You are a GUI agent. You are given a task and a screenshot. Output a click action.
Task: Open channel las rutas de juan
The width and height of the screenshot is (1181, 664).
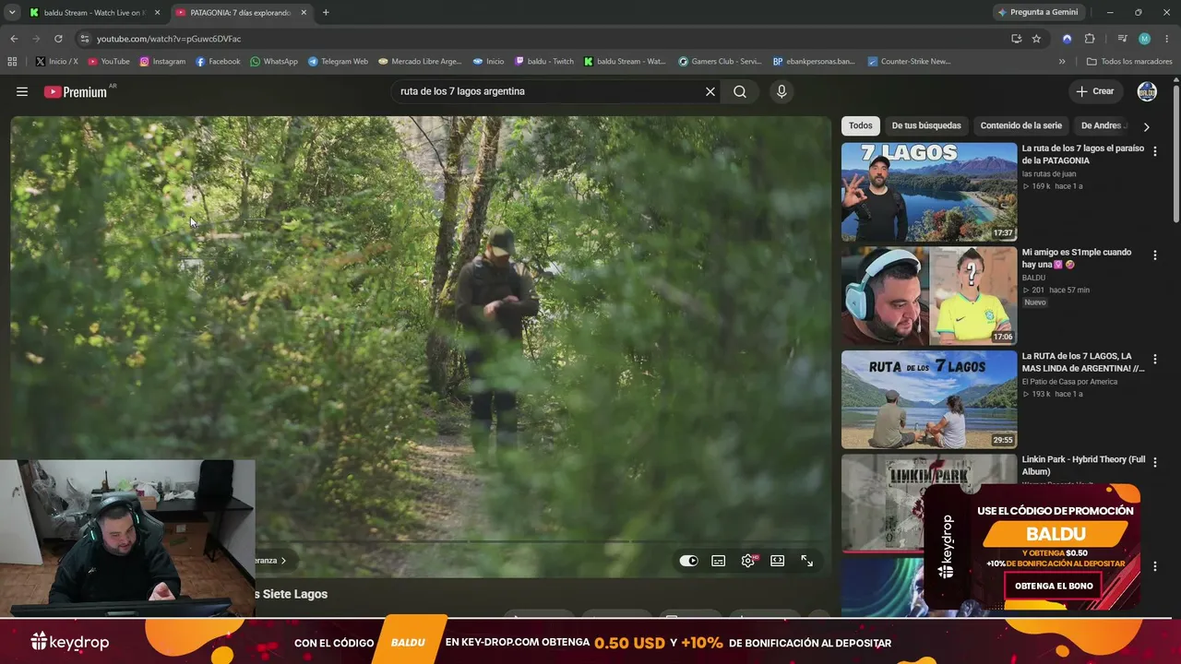click(x=1049, y=173)
